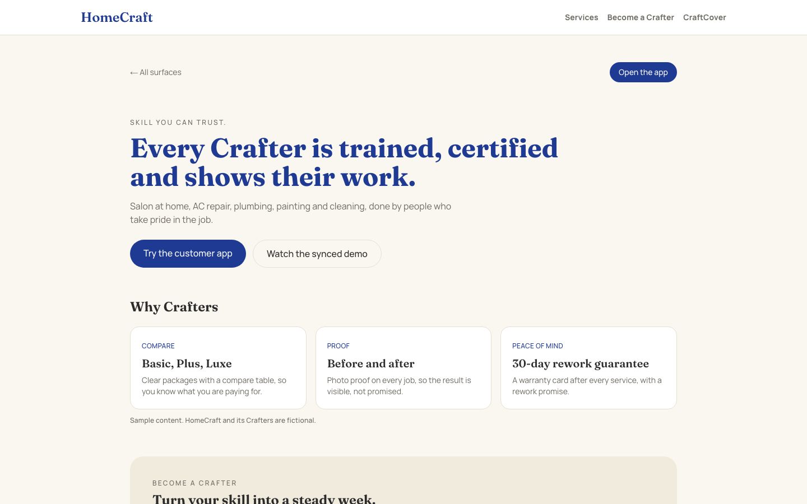
Task: Click 'A warranty card after every service' text
Action: 587,386
